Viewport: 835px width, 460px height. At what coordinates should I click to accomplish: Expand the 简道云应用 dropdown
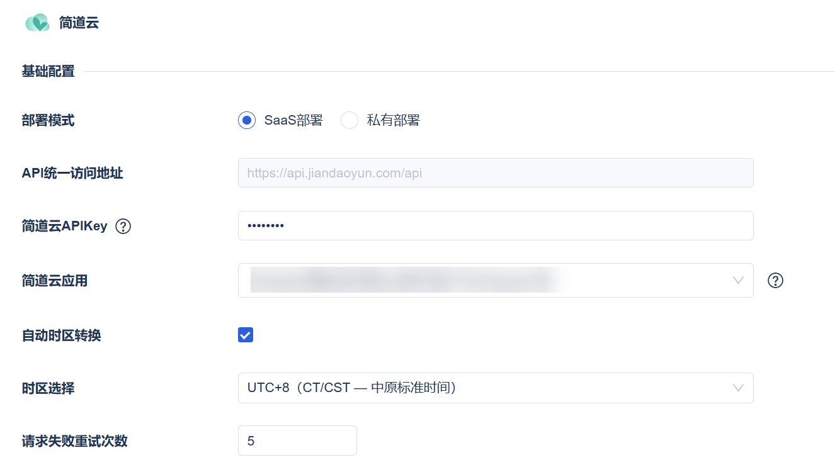pyautogui.click(x=496, y=280)
